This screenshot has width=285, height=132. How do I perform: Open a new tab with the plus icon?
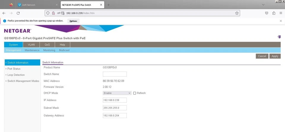point(109,5)
